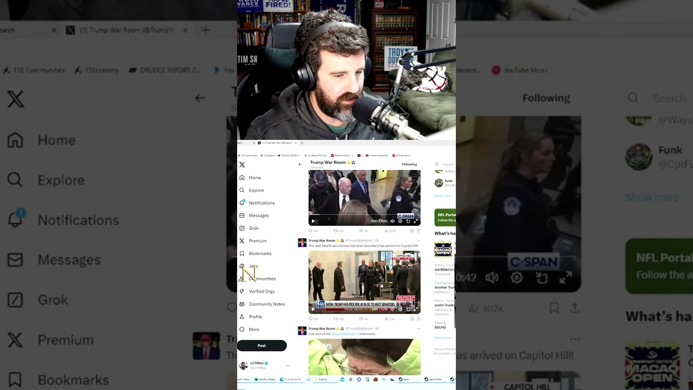Open the YouTube Music bookmark
This screenshot has width=693, height=390.
click(x=401, y=155)
